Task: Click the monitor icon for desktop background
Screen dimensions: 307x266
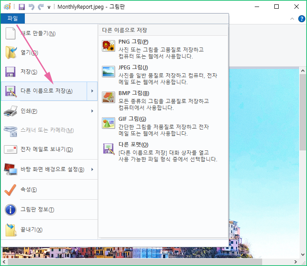Action: click(x=10, y=169)
